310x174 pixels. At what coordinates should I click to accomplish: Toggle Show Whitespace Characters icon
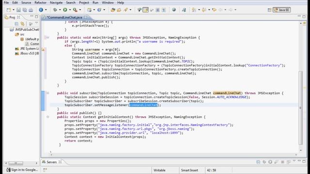pos(164,10)
